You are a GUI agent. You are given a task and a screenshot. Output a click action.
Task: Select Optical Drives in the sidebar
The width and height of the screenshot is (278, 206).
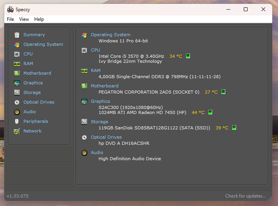(39, 102)
